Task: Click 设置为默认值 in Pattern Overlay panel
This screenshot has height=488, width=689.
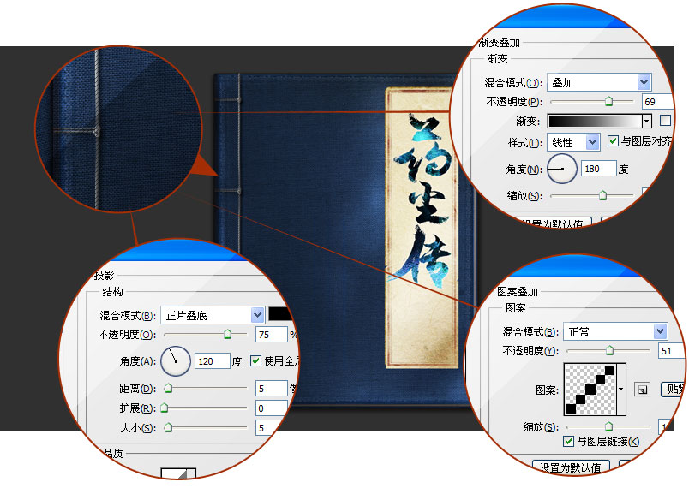Action: click(571, 467)
